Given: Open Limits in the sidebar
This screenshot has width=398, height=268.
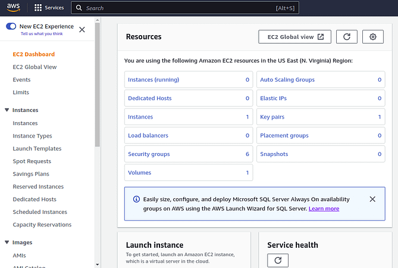Looking at the screenshot, I should pos(21,92).
